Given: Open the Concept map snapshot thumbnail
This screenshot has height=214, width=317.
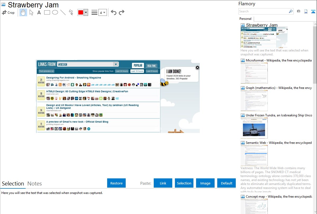Looking at the screenshot, I should coord(254,206).
